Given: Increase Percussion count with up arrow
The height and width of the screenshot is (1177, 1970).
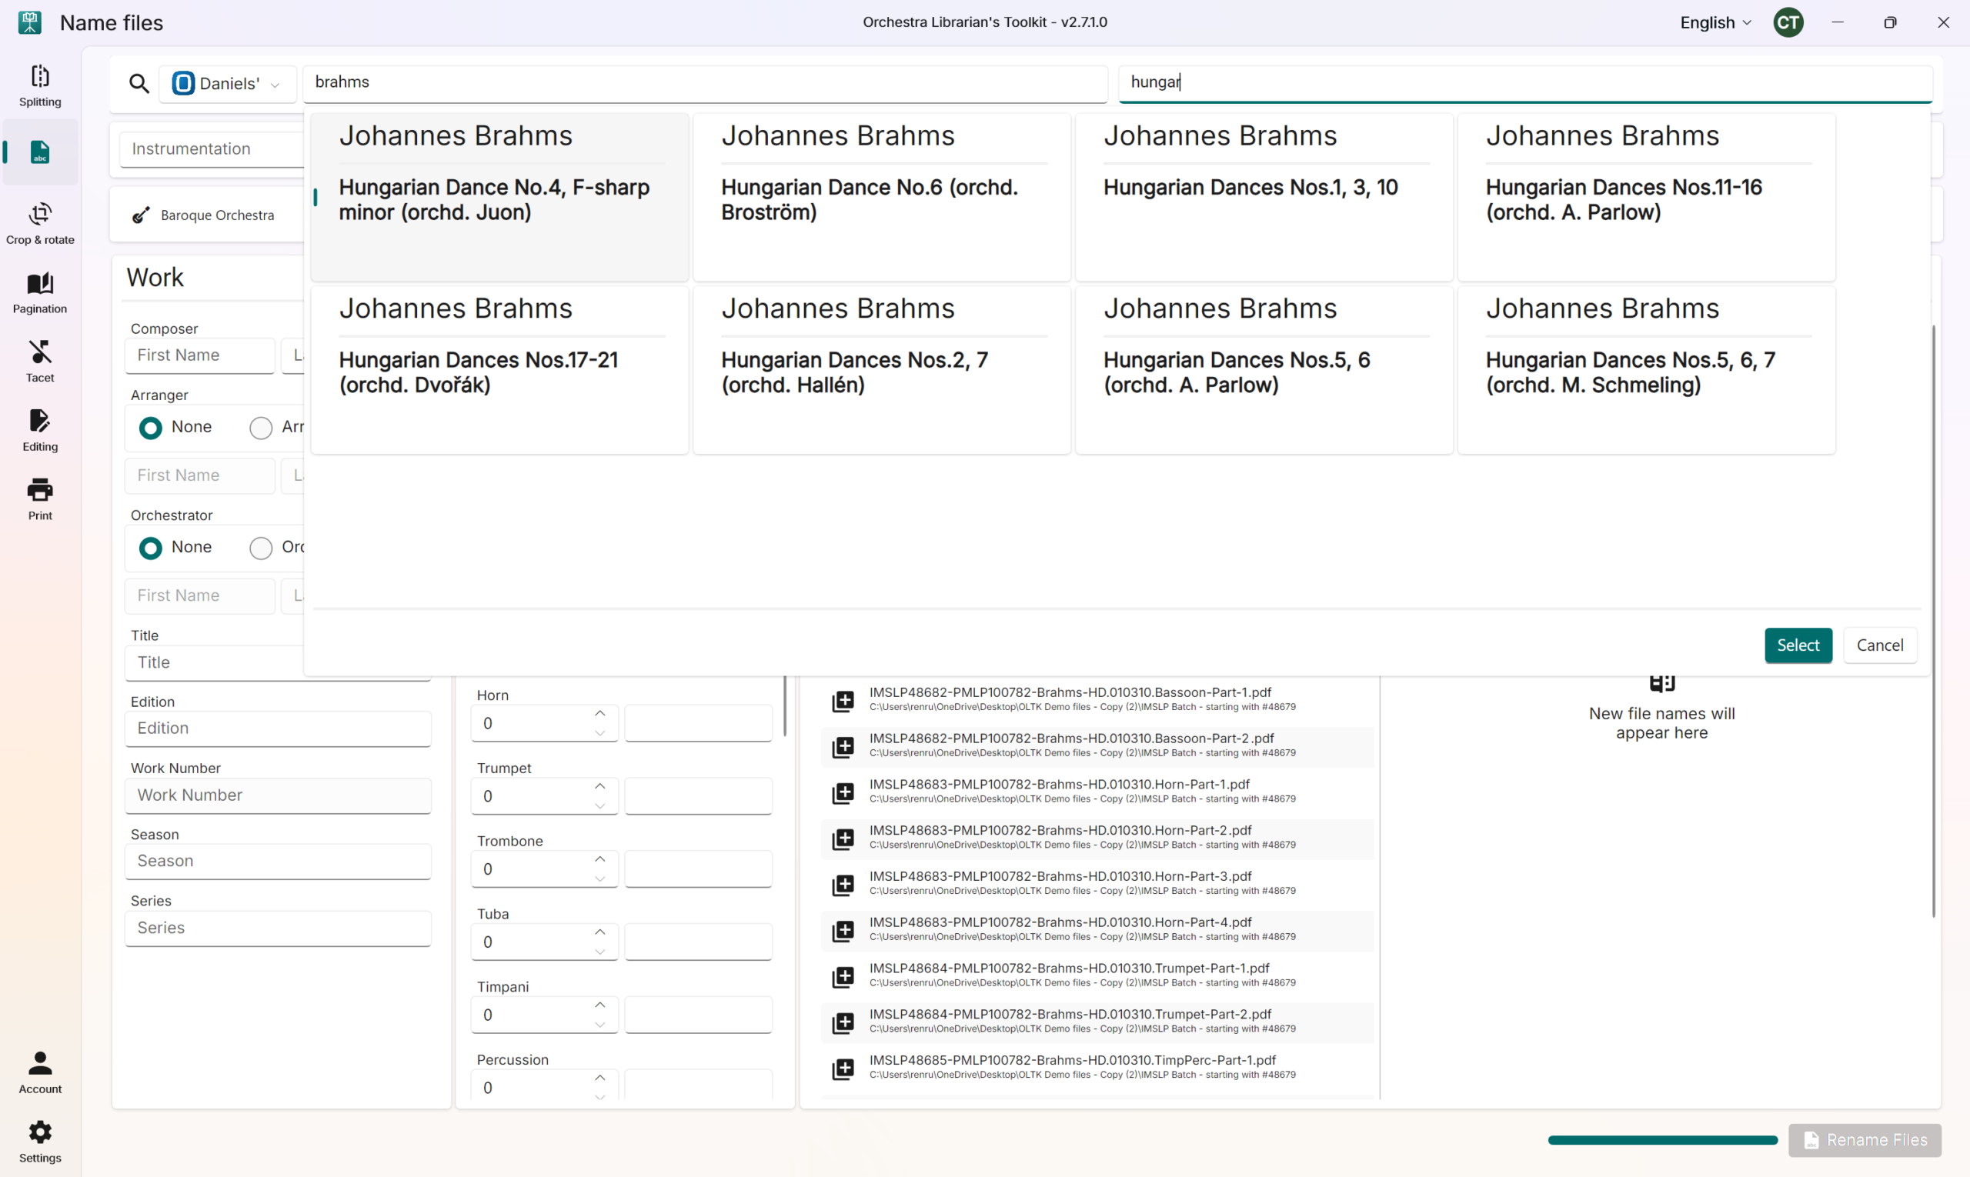Looking at the screenshot, I should 599,1078.
